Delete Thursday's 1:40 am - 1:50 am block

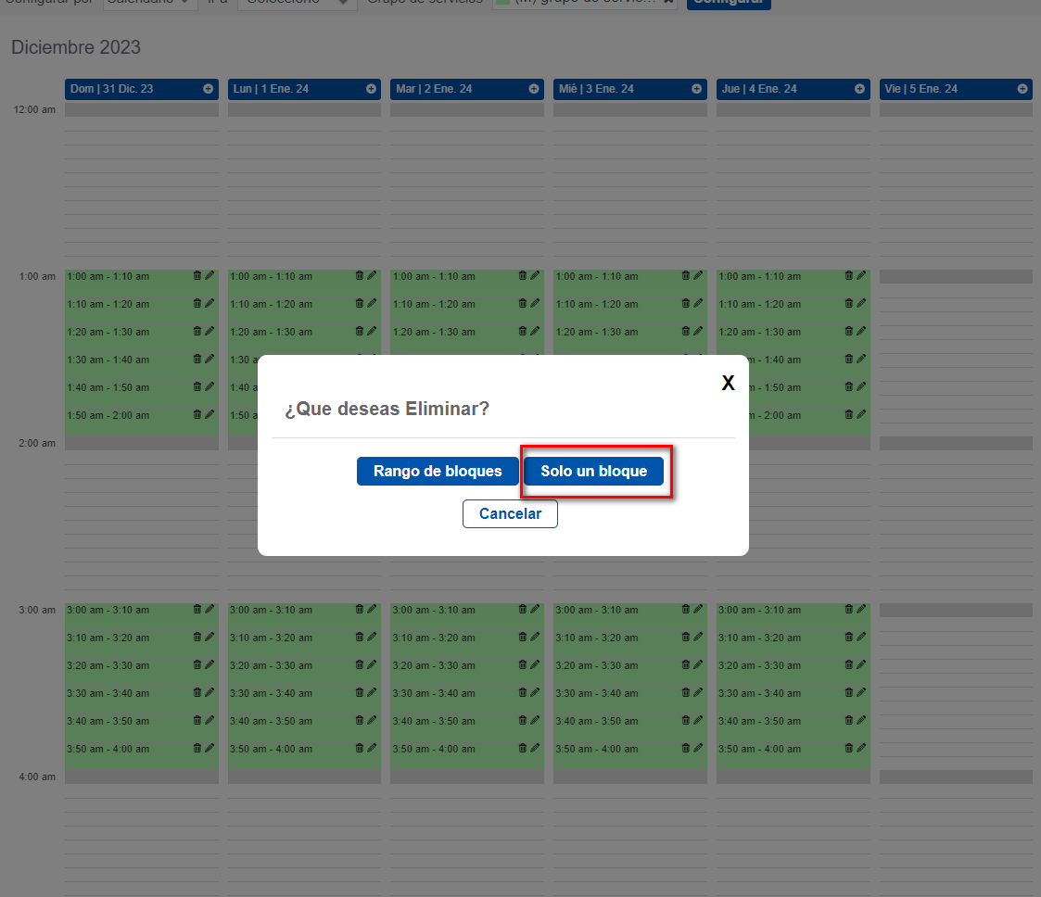848,386
